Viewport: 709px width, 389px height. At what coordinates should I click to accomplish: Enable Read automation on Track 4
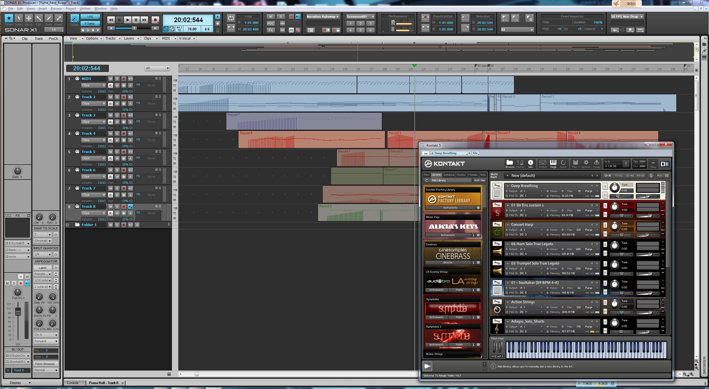pos(110,140)
